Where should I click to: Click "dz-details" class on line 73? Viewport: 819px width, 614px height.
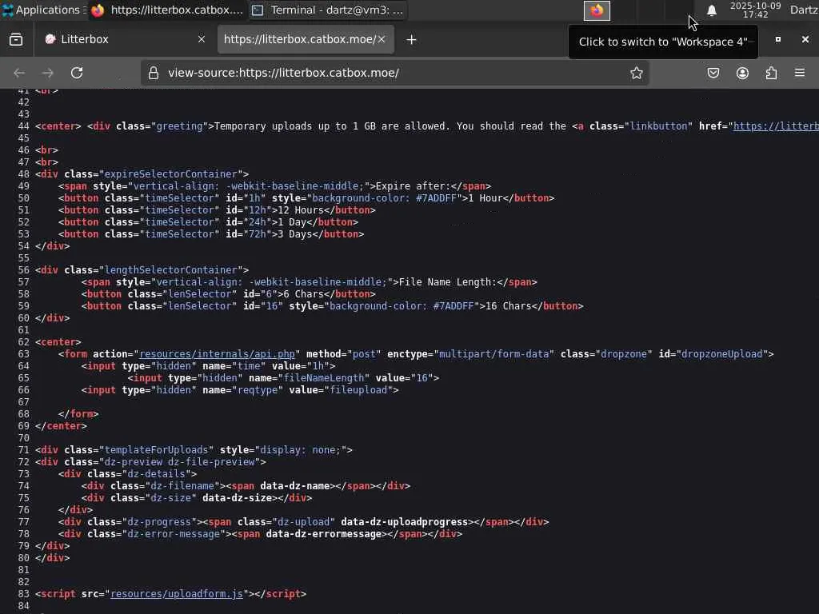pos(156,474)
